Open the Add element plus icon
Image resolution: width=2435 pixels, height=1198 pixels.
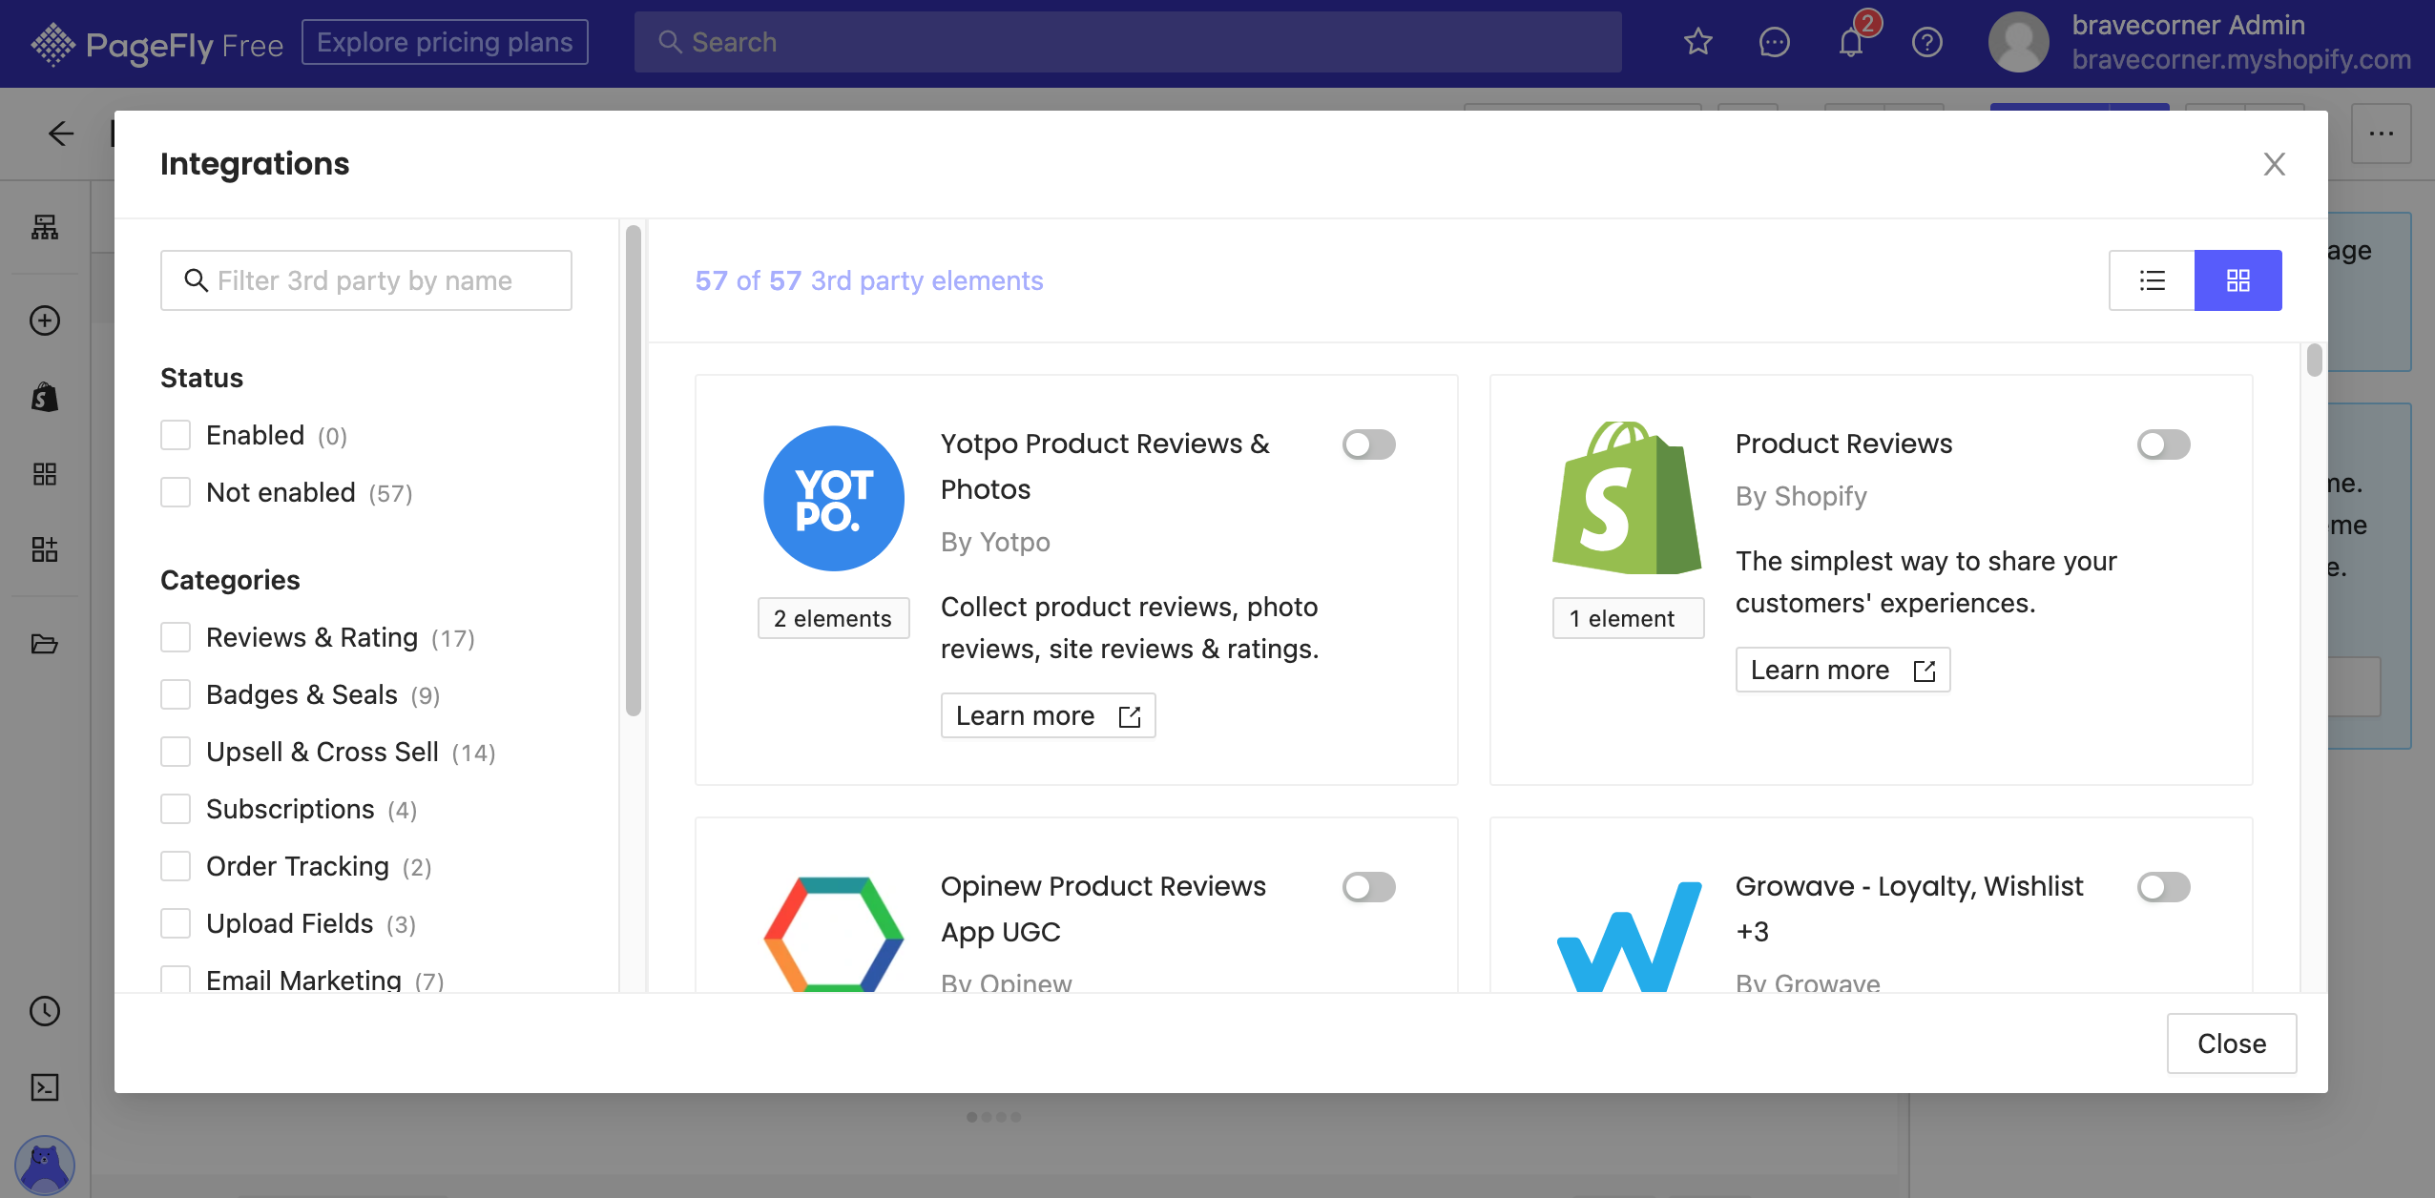coord(45,320)
